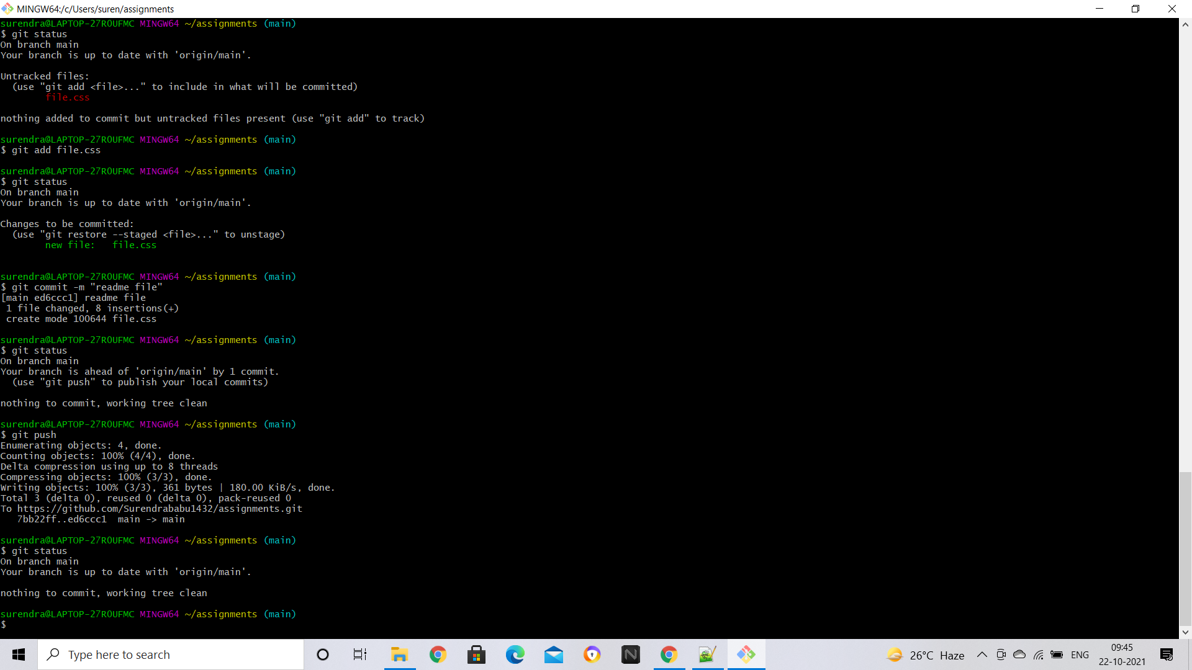Open Notepad++ from the taskbar
Screen dimensions: 1192x670
pyautogui.click(x=707, y=654)
